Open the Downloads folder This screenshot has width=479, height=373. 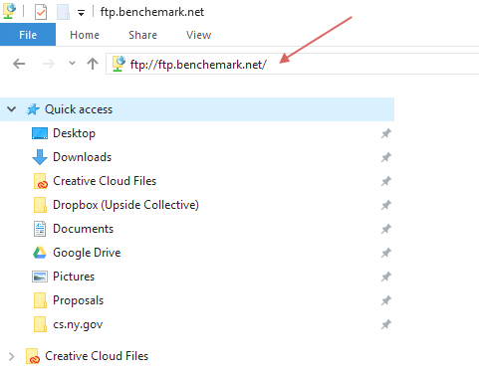click(x=82, y=157)
